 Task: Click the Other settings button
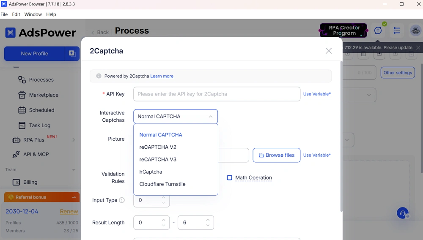pos(398,73)
